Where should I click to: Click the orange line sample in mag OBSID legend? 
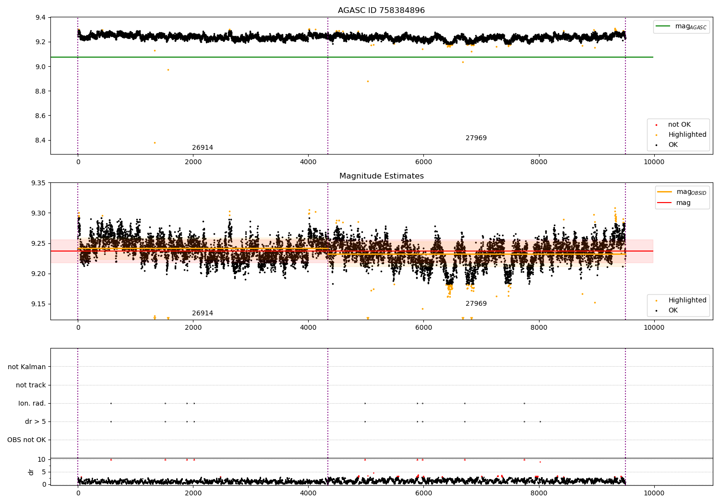(x=664, y=192)
